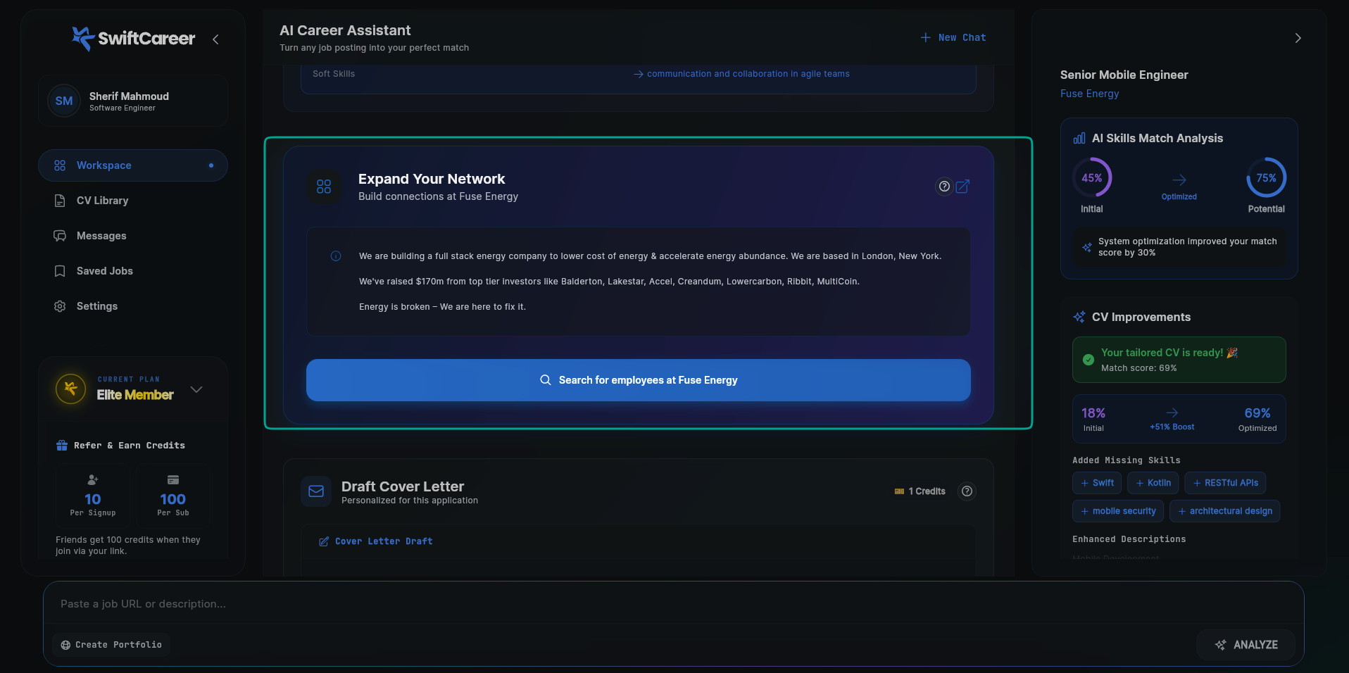Screen dimensions: 1349x673
Task: Open Saved Jobs
Action: pyautogui.click(x=103, y=270)
